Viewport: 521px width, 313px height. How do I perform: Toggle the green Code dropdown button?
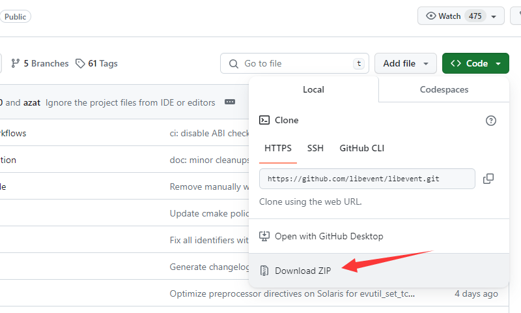click(x=475, y=63)
